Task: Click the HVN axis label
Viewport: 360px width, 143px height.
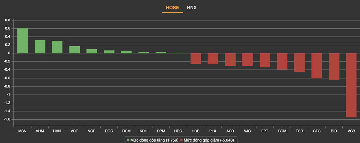Action: (x=57, y=131)
